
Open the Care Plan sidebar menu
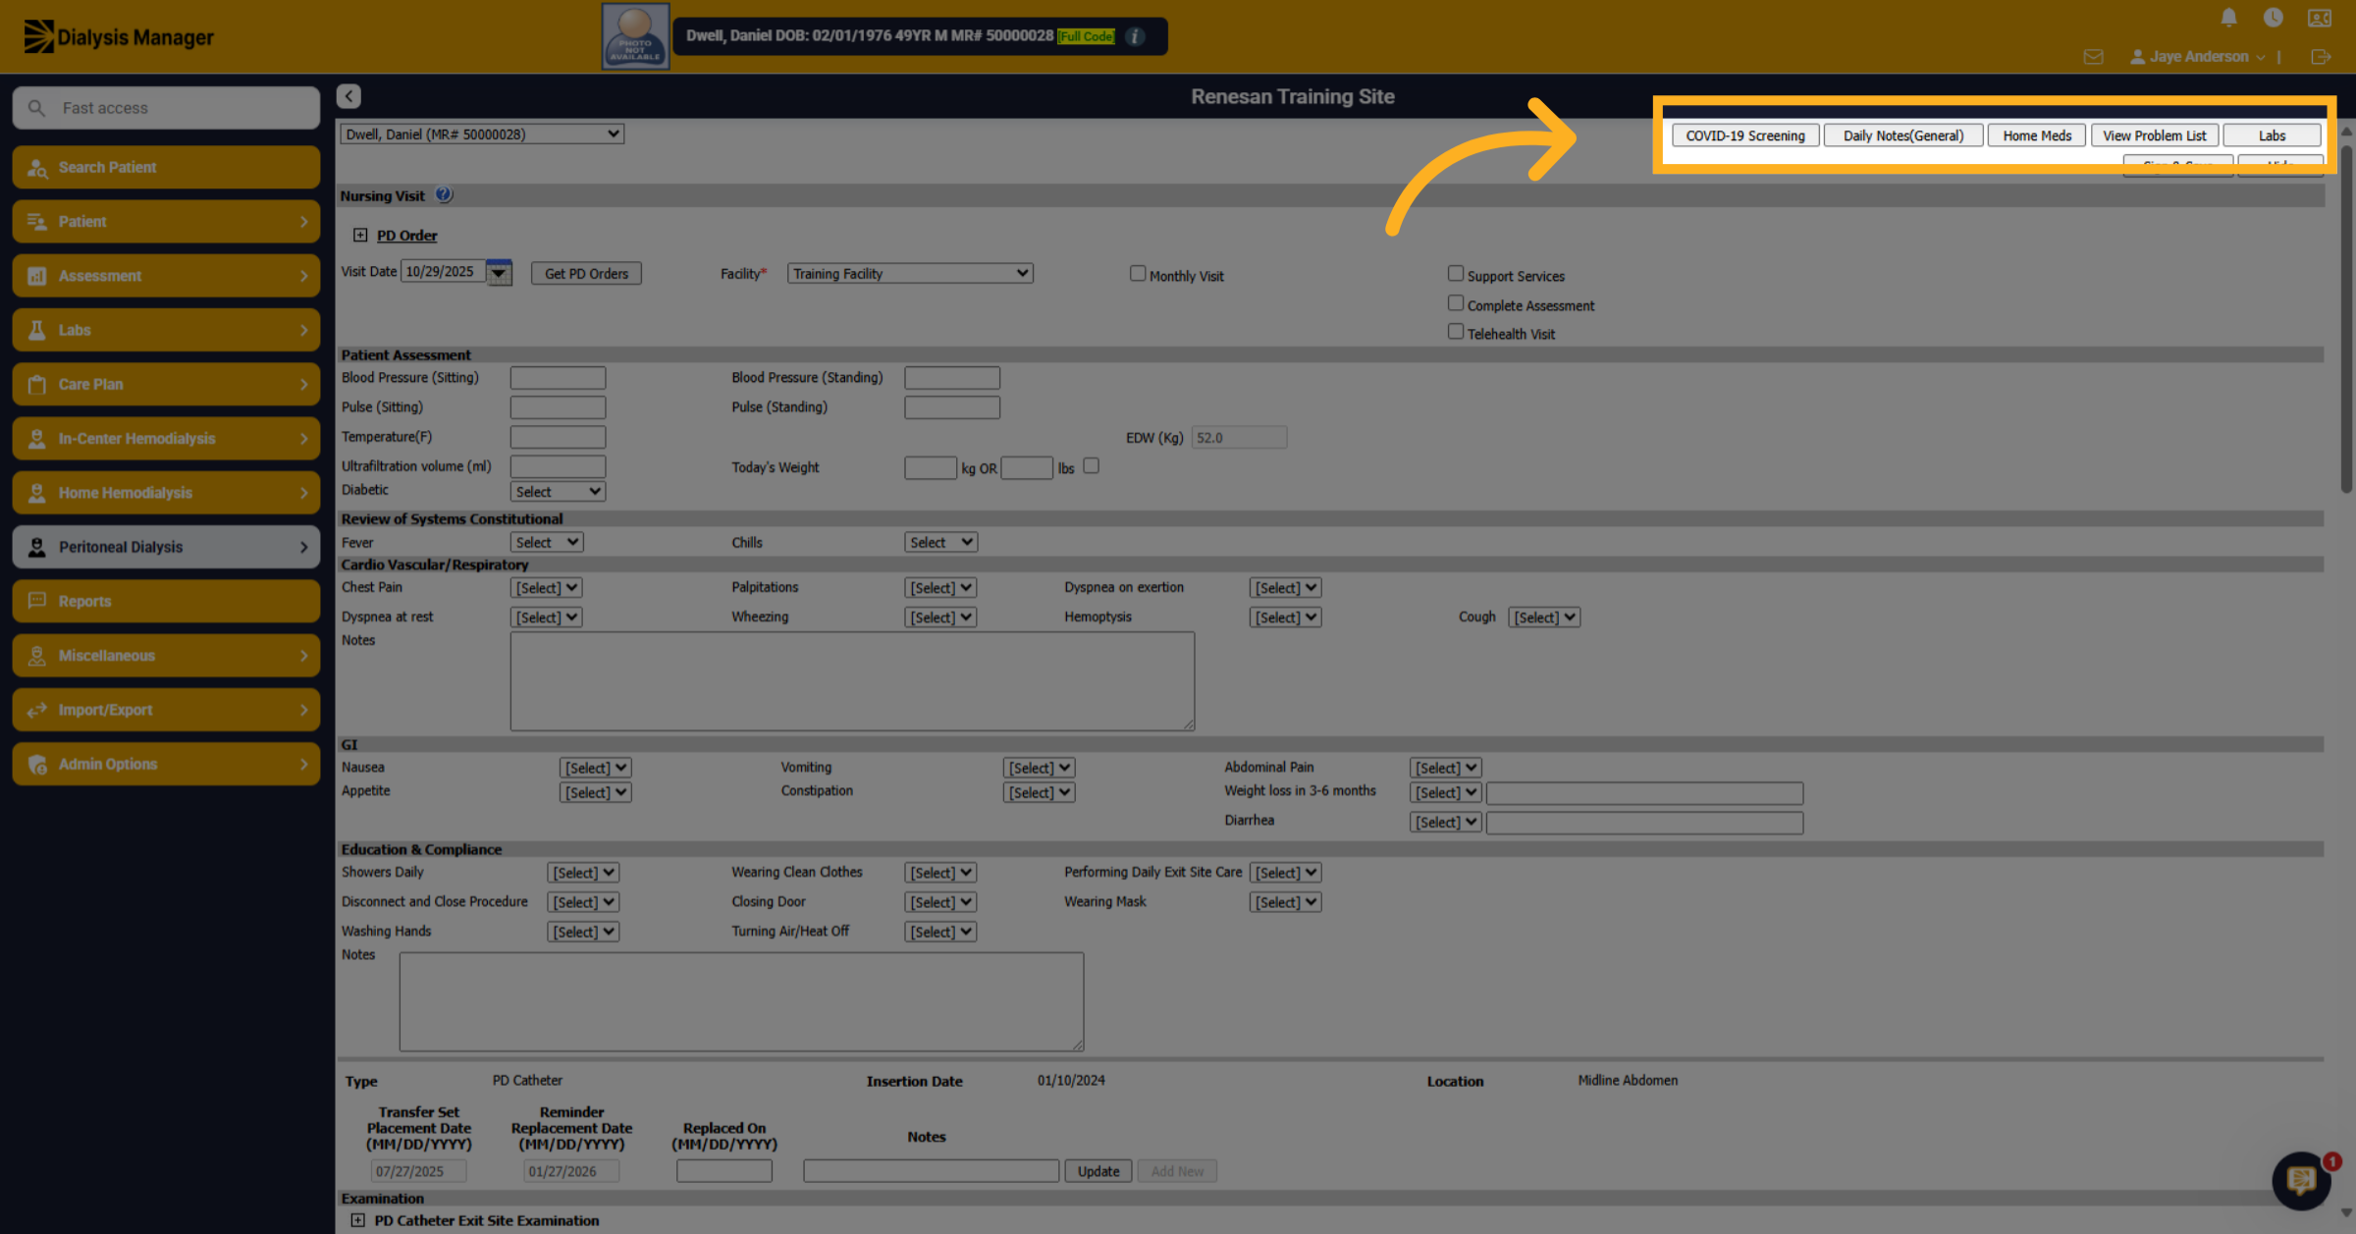[x=166, y=384]
